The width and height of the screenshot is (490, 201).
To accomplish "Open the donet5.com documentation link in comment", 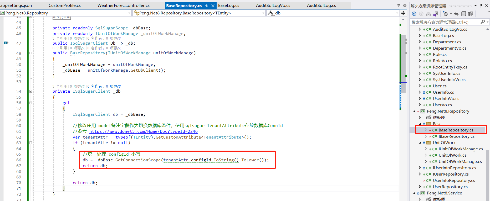I will coord(144,131).
